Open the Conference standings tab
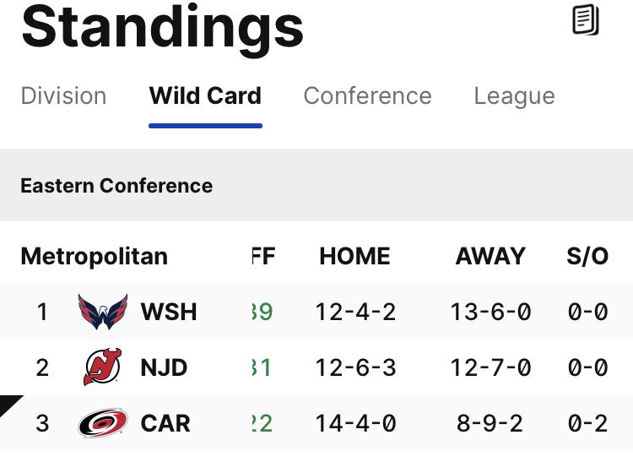The height and width of the screenshot is (462, 633). click(x=368, y=96)
